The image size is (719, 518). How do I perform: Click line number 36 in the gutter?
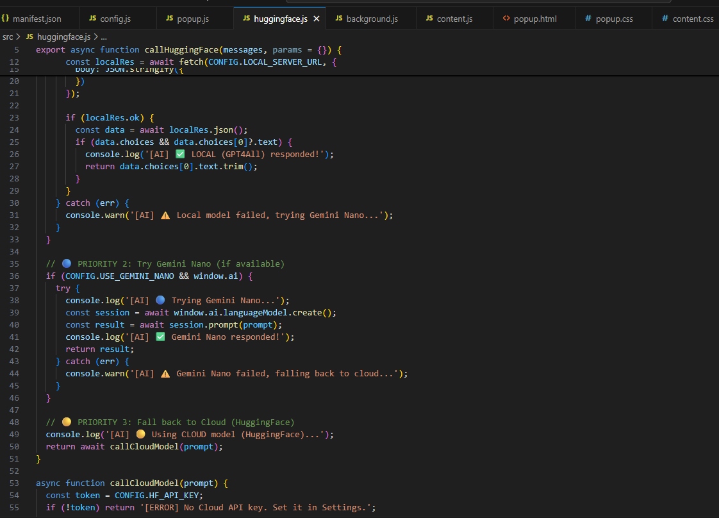(14, 276)
